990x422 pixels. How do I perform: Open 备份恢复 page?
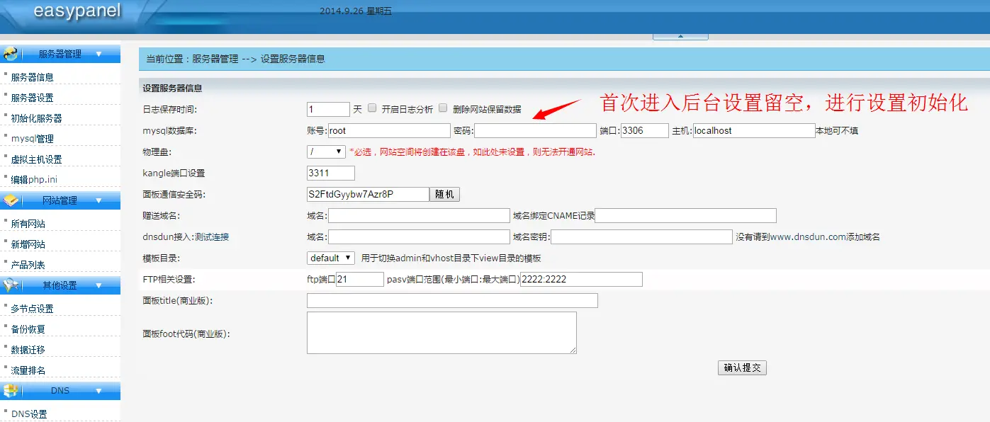(28, 329)
